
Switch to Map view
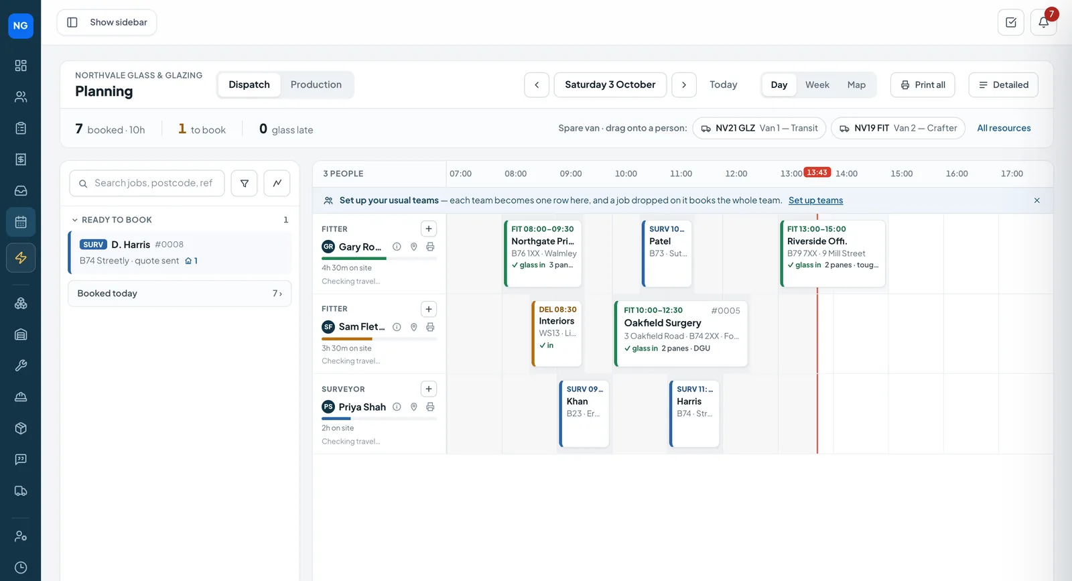856,84
